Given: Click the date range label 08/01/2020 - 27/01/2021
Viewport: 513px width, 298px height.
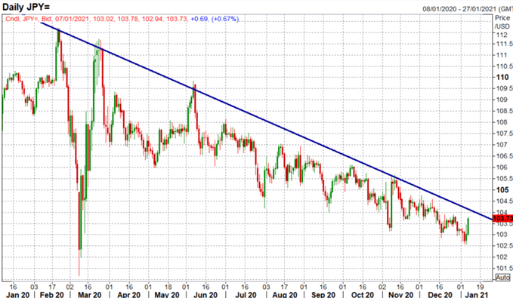Looking at the screenshot, I should (468, 9).
